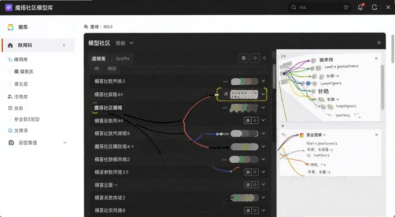395x217 pixels.
Task: Click the blurred color swatch in 魔搭社区模编 row
Action: click(x=244, y=108)
